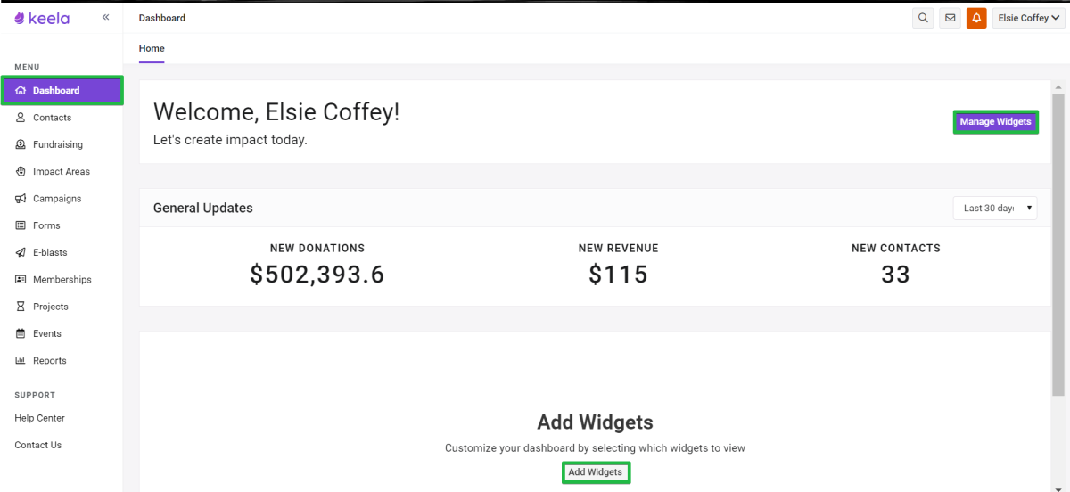Click the Add Widgets button

click(x=596, y=472)
